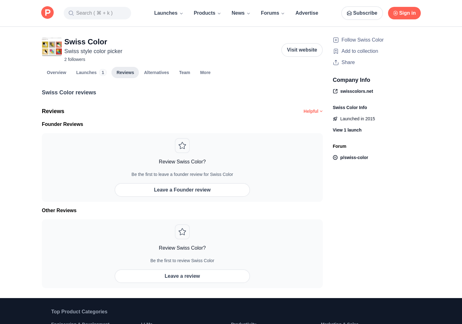Expand the News menu chevron
Image resolution: width=462 pixels, height=324 pixels.
(248, 13)
